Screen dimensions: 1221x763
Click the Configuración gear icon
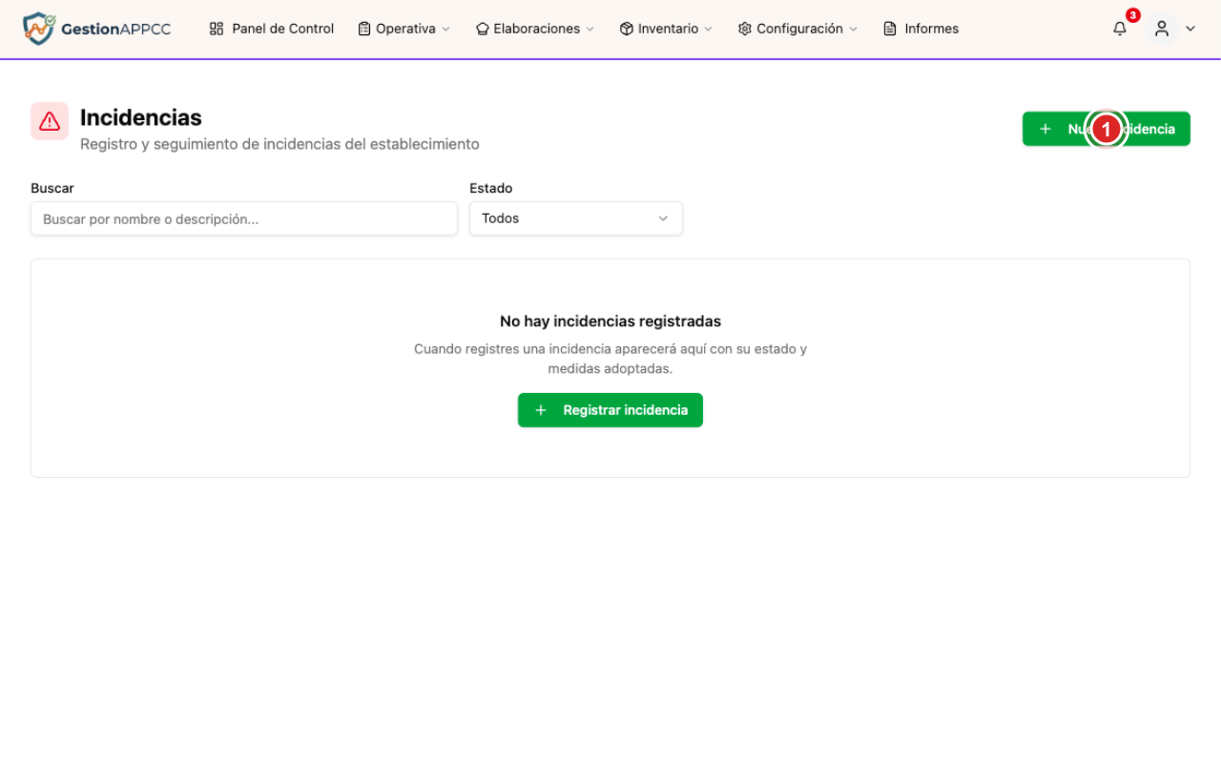745,29
